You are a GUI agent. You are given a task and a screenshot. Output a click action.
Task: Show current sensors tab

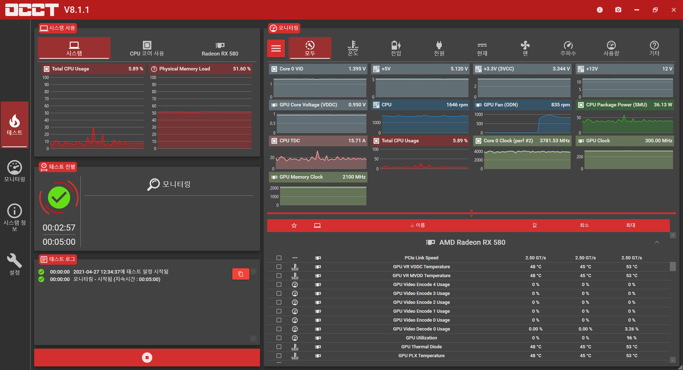482,48
